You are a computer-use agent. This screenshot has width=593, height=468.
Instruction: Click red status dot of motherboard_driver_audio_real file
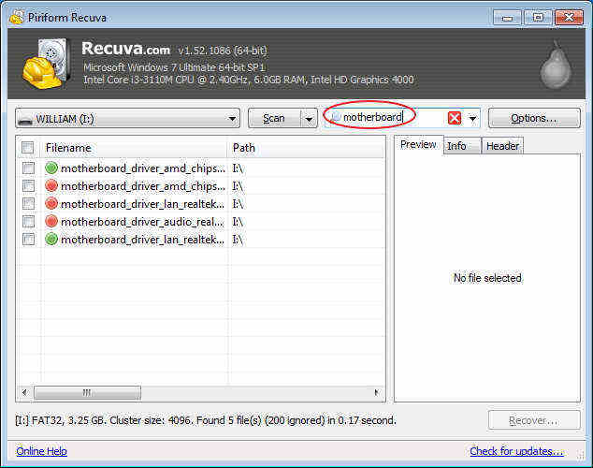(51, 221)
